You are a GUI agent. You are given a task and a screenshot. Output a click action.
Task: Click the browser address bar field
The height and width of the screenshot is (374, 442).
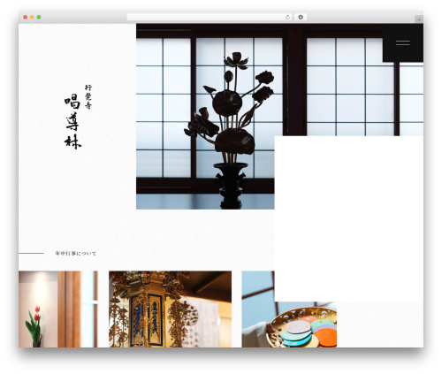pyautogui.click(x=210, y=18)
